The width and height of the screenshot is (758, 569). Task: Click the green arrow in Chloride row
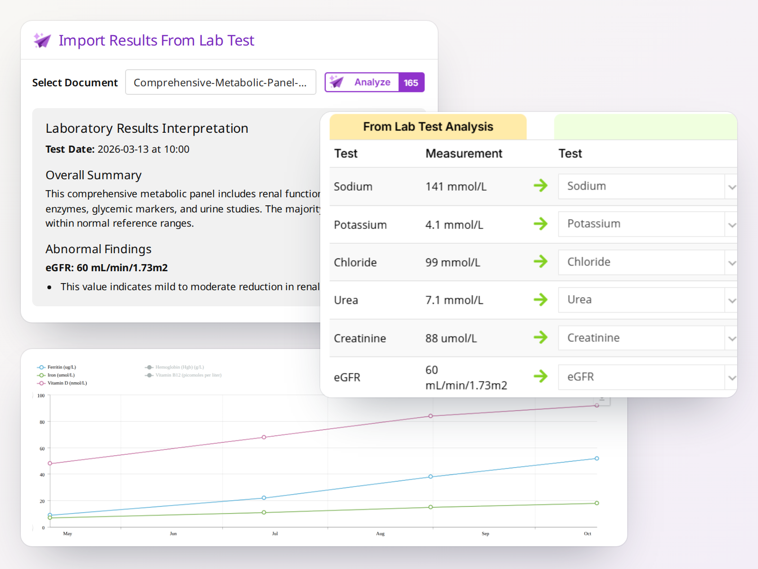(x=541, y=261)
